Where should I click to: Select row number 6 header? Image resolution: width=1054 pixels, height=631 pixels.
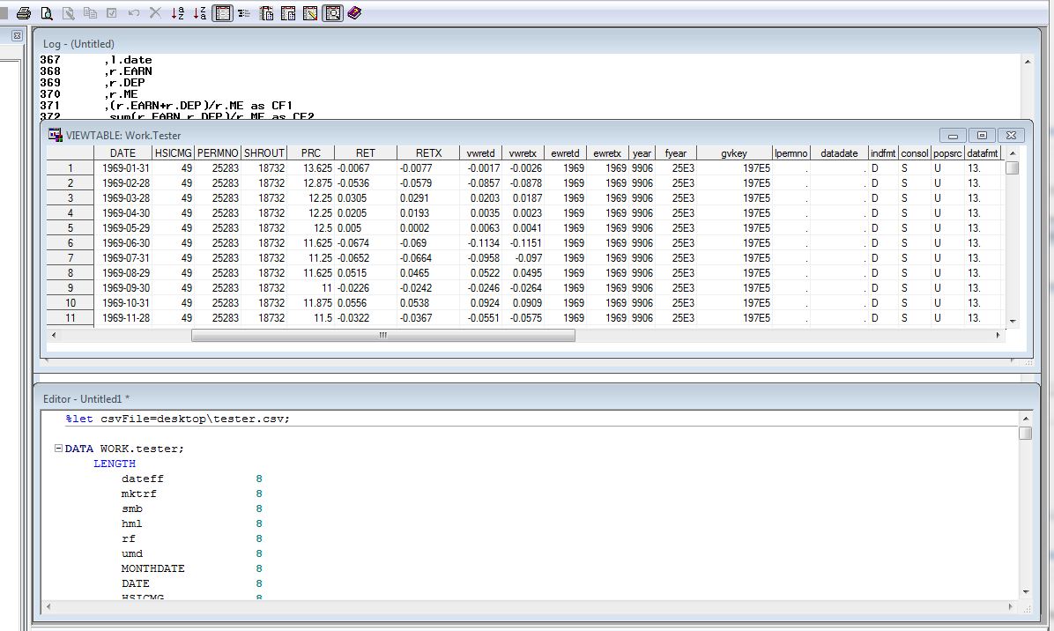tap(70, 243)
